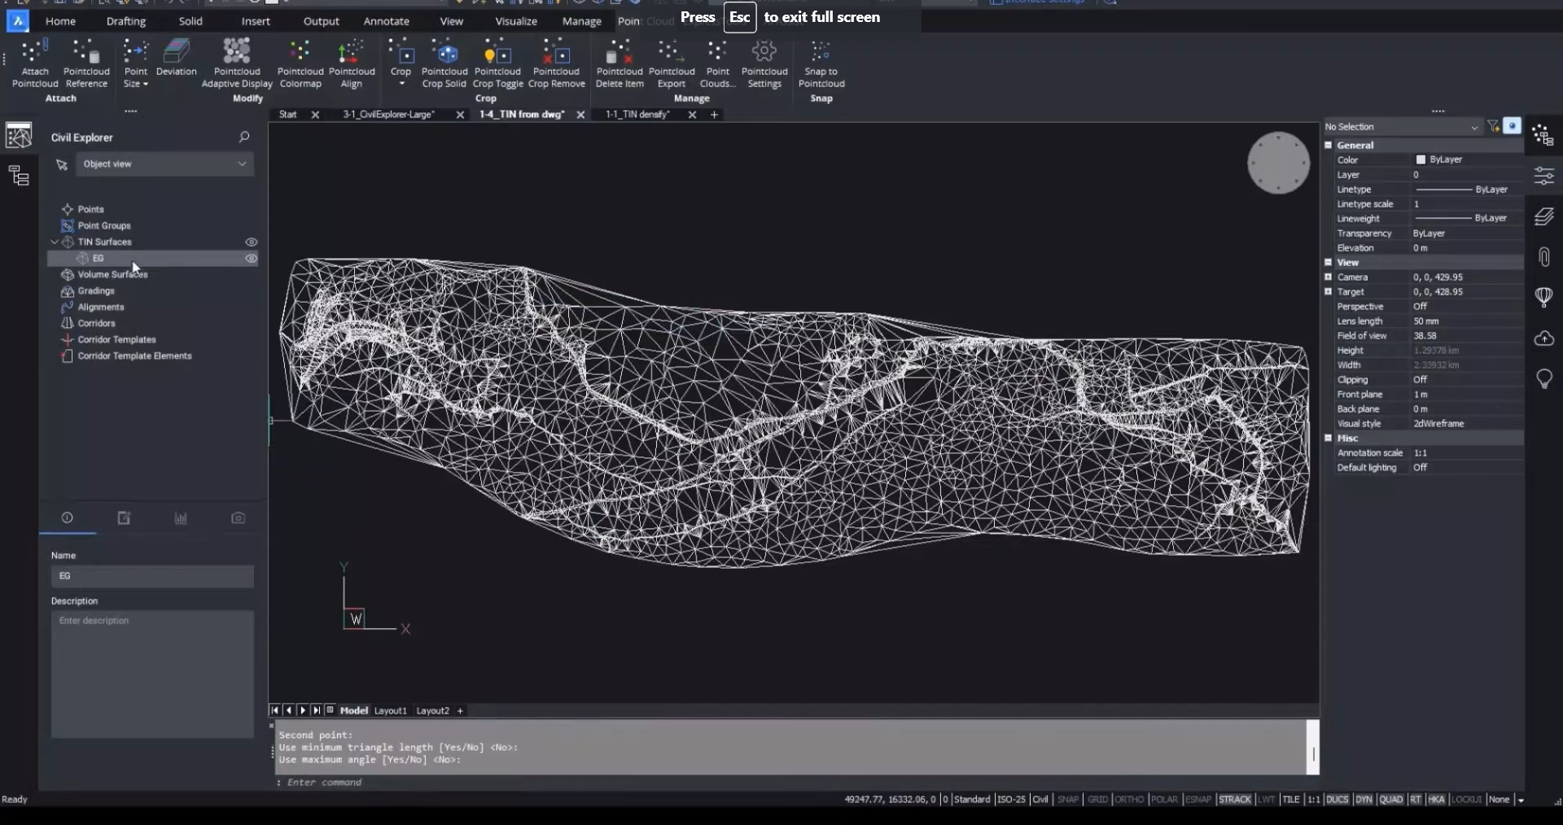1563x825 pixels.
Task: Collapse the TIN Surfaces tree node
Action: coord(55,242)
